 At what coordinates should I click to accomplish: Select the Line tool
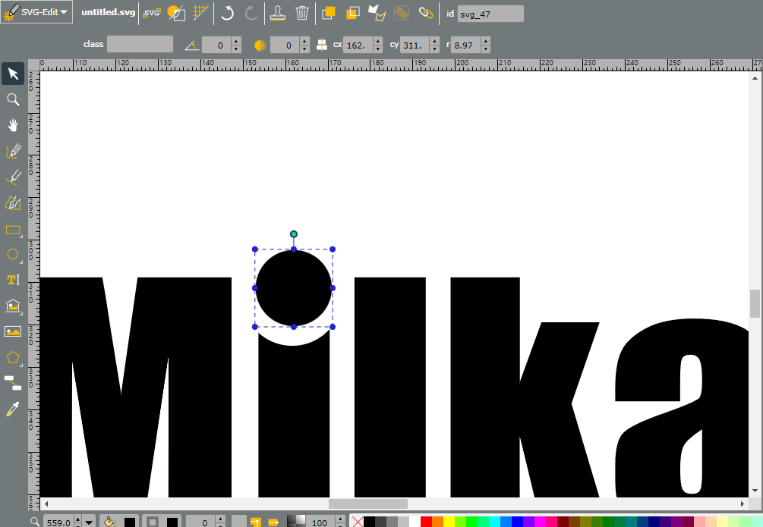13,177
